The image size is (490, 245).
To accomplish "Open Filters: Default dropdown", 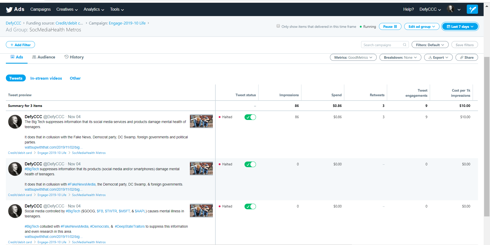I will coord(430,45).
